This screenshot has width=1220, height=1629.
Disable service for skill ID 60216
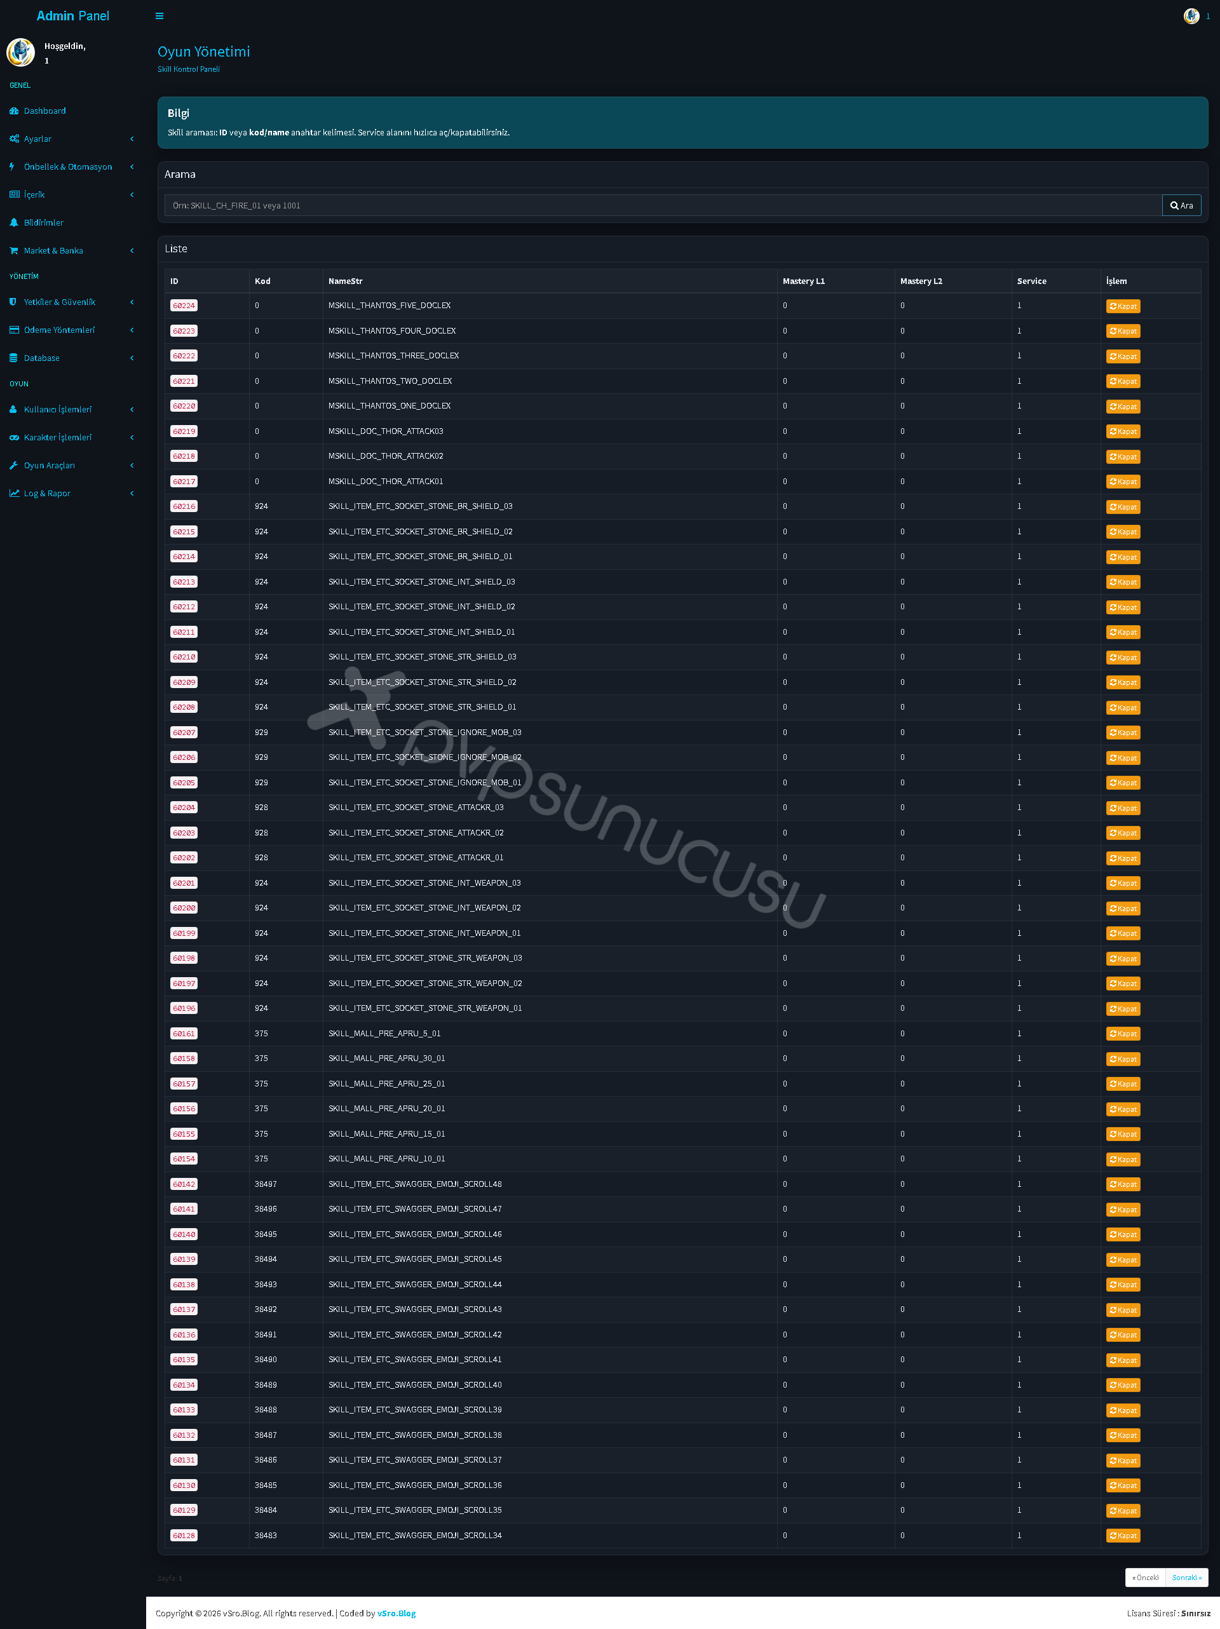[x=1123, y=506]
